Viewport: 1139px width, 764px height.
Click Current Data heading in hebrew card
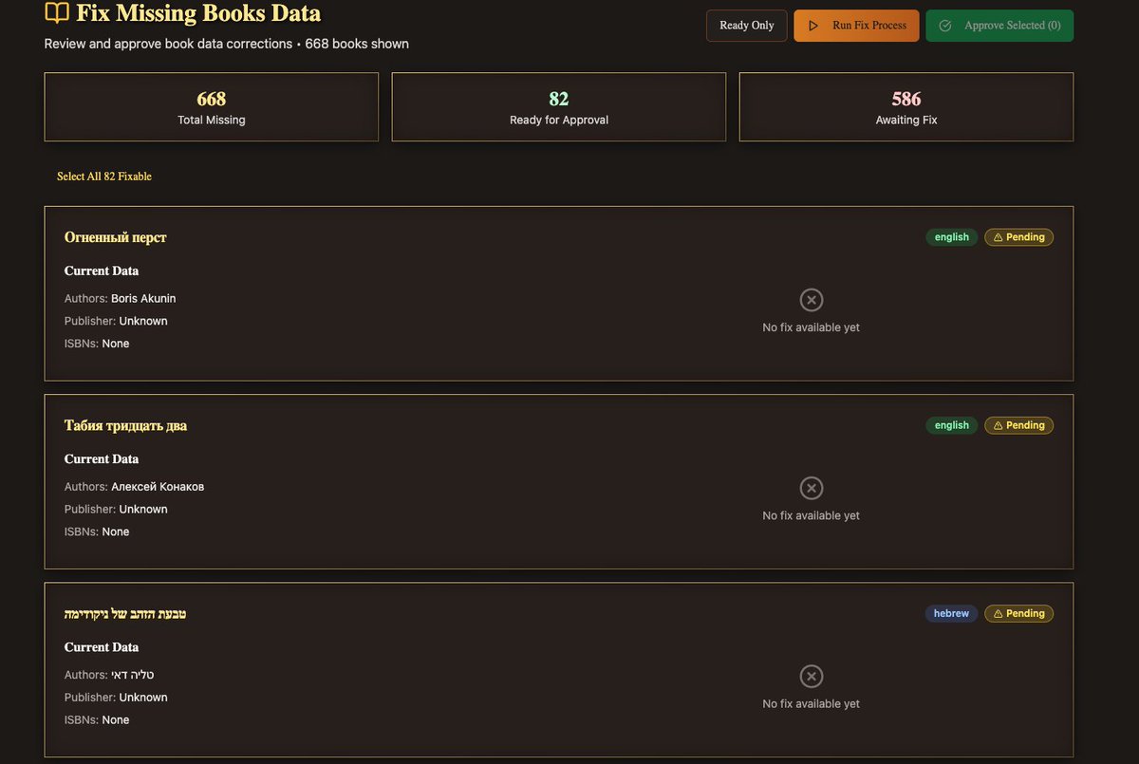point(102,647)
